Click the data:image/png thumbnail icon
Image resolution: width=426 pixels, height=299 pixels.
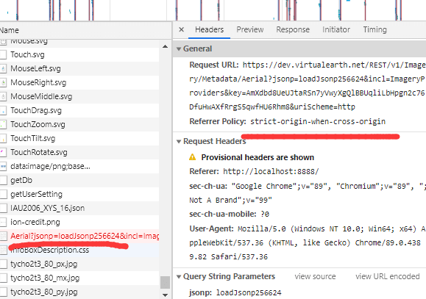(3, 166)
